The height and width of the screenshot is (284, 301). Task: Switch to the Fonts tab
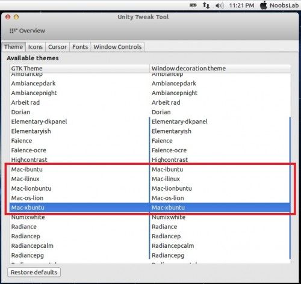[x=80, y=47]
